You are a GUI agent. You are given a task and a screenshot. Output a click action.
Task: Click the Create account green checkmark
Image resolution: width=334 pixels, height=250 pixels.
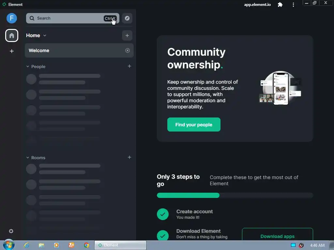(x=163, y=214)
